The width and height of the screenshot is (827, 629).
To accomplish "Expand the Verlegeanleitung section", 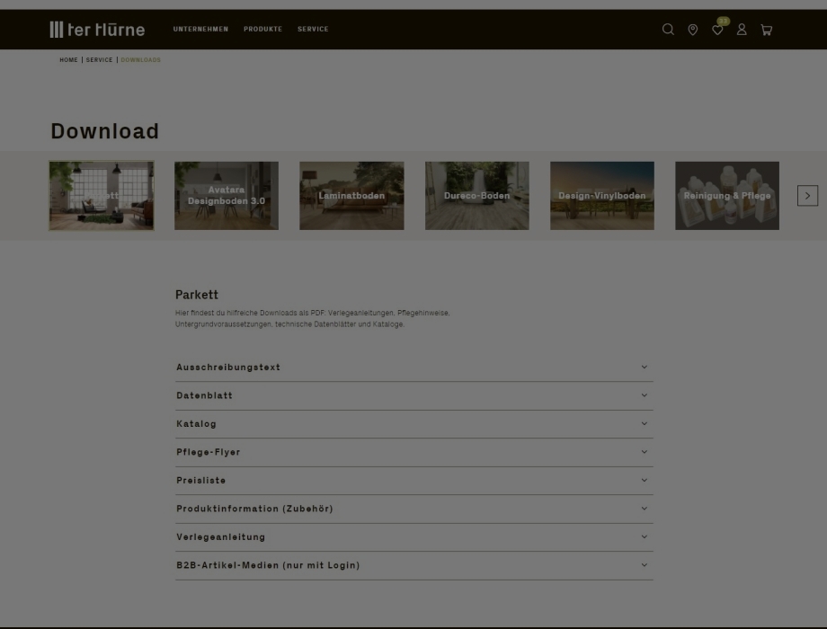I will pos(413,537).
